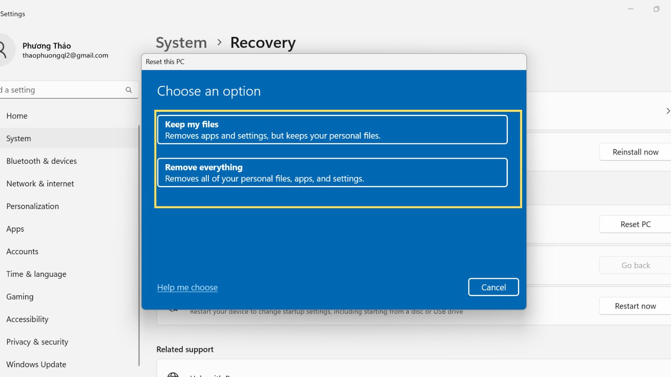Click the Reset PC button
671x377 pixels.
[634, 224]
